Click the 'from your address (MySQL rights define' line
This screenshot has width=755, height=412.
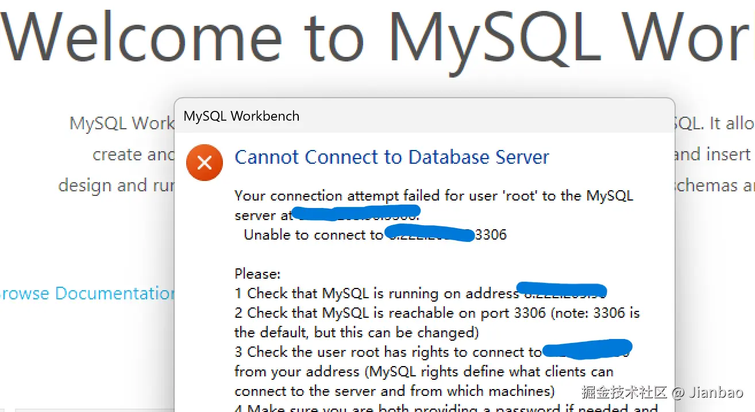(423, 372)
